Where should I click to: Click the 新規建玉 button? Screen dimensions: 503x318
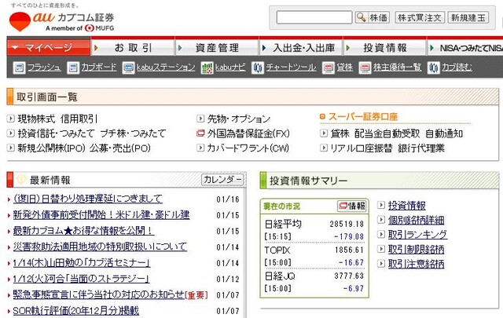point(468,17)
